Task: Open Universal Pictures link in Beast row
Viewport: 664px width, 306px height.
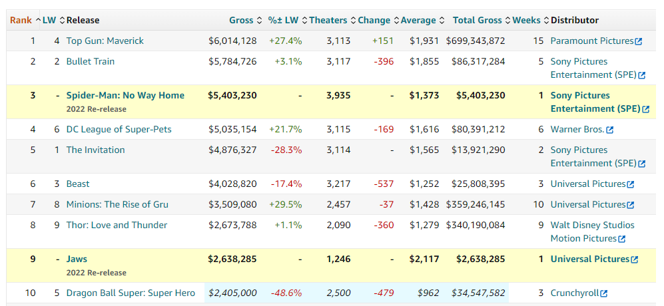Action: pyautogui.click(x=588, y=184)
